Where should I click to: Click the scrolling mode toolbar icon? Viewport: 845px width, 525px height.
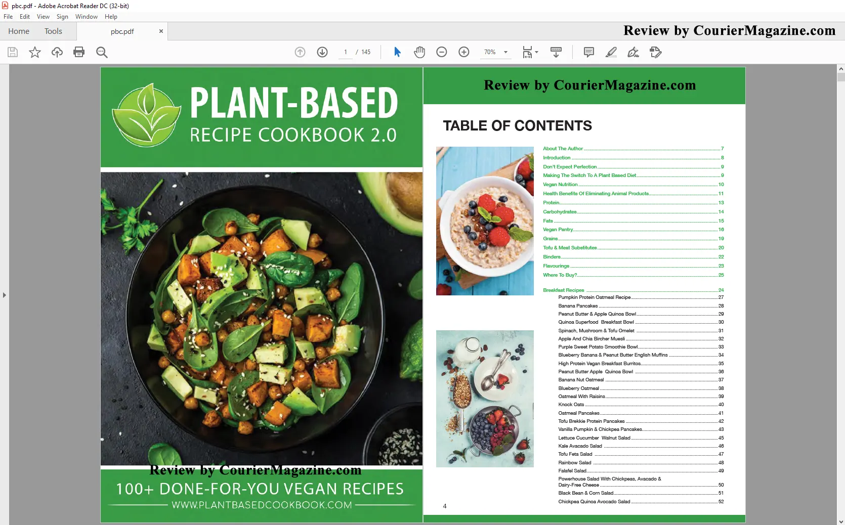click(x=556, y=52)
